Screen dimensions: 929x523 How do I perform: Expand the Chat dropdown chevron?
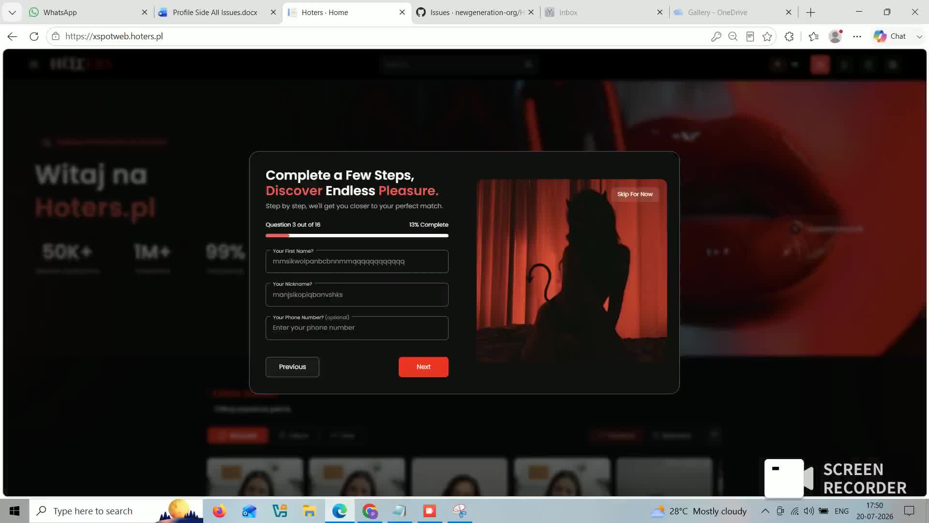919,36
